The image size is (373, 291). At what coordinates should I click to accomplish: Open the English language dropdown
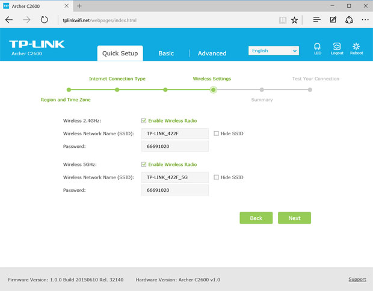(274, 51)
